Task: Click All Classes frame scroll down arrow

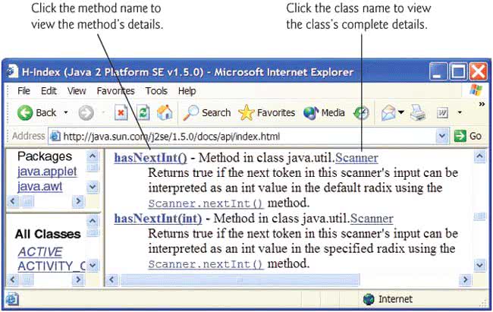Action: (93, 266)
